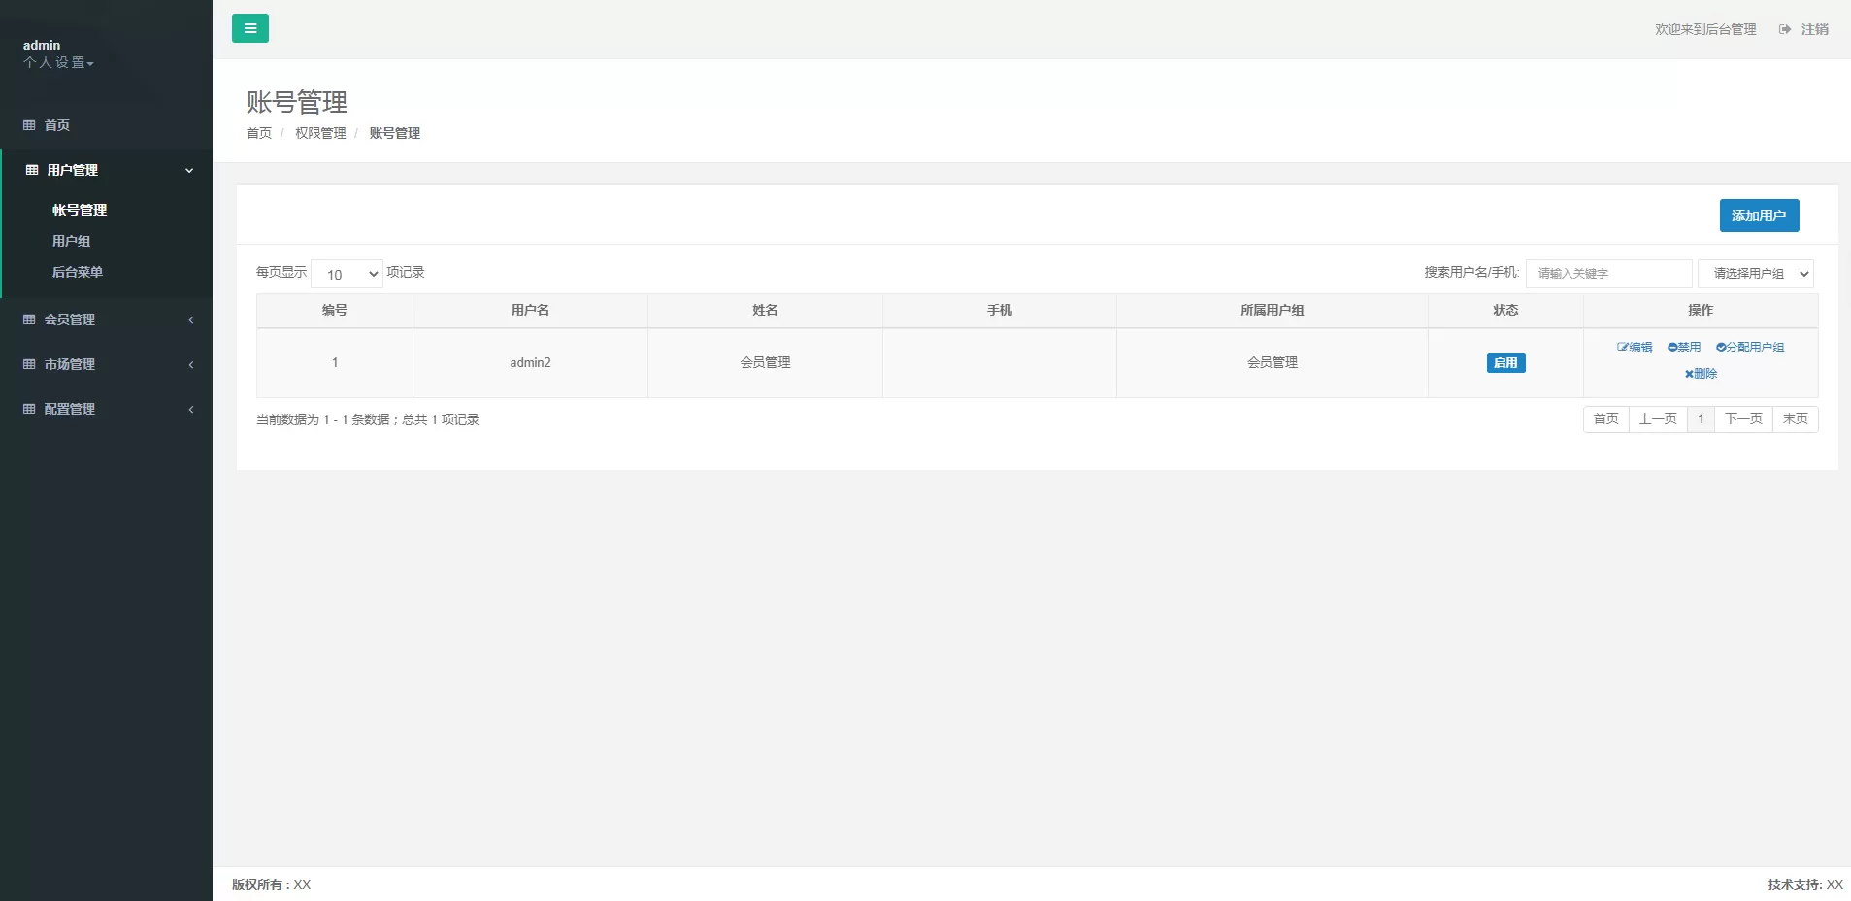Click the 编辑 edit icon for admin2
The height and width of the screenshot is (901, 1851).
pos(1622,348)
